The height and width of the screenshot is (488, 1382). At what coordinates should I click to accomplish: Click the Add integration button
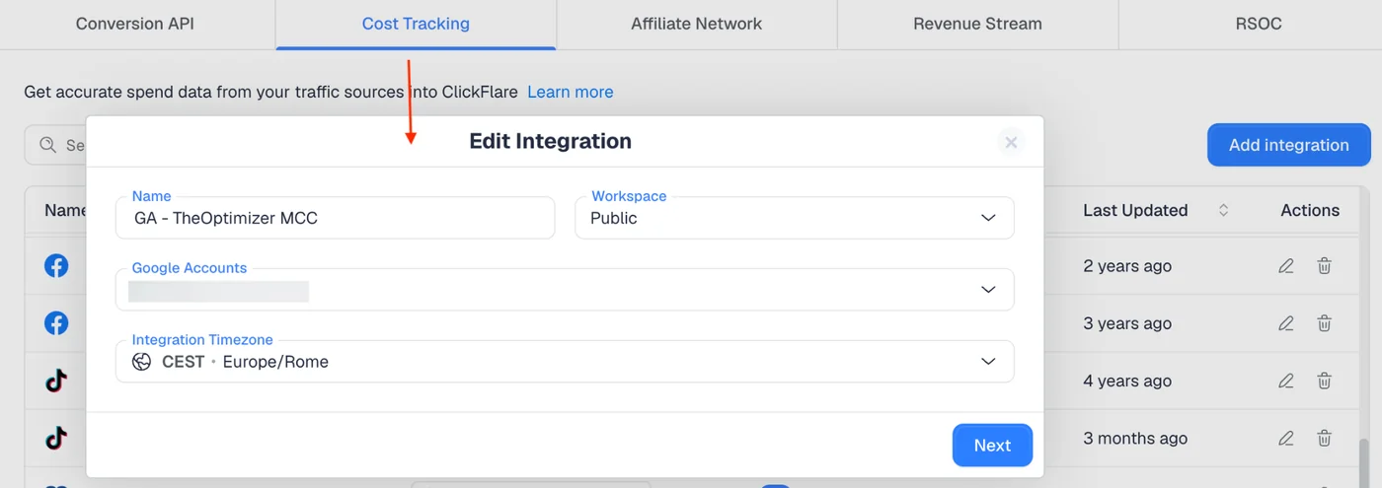[x=1288, y=145]
